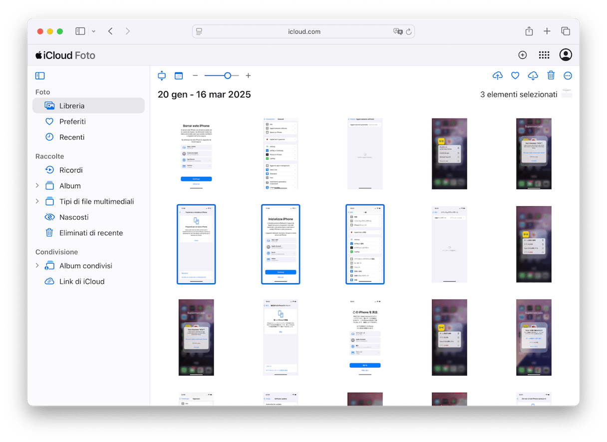Viewport: 607px width, 442px height.
Task: Open the iCloud apps grid launcher
Action: [x=544, y=55]
